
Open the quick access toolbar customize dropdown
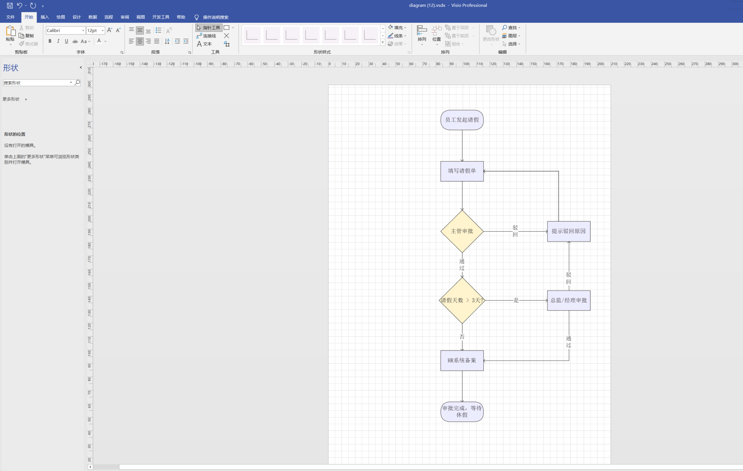(43, 6)
